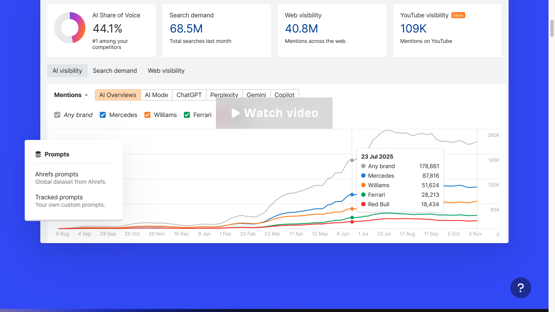Click the Mercedes data point on blue line
The height and width of the screenshot is (312, 555).
pyautogui.click(x=352, y=195)
